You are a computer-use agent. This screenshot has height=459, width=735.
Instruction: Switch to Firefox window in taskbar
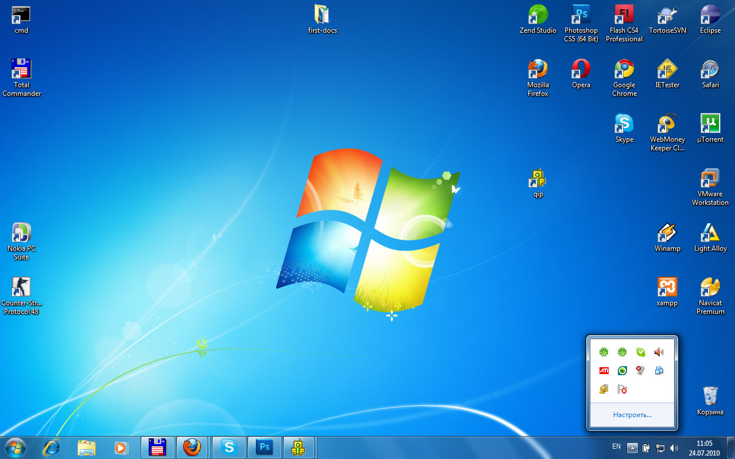pyautogui.click(x=193, y=448)
